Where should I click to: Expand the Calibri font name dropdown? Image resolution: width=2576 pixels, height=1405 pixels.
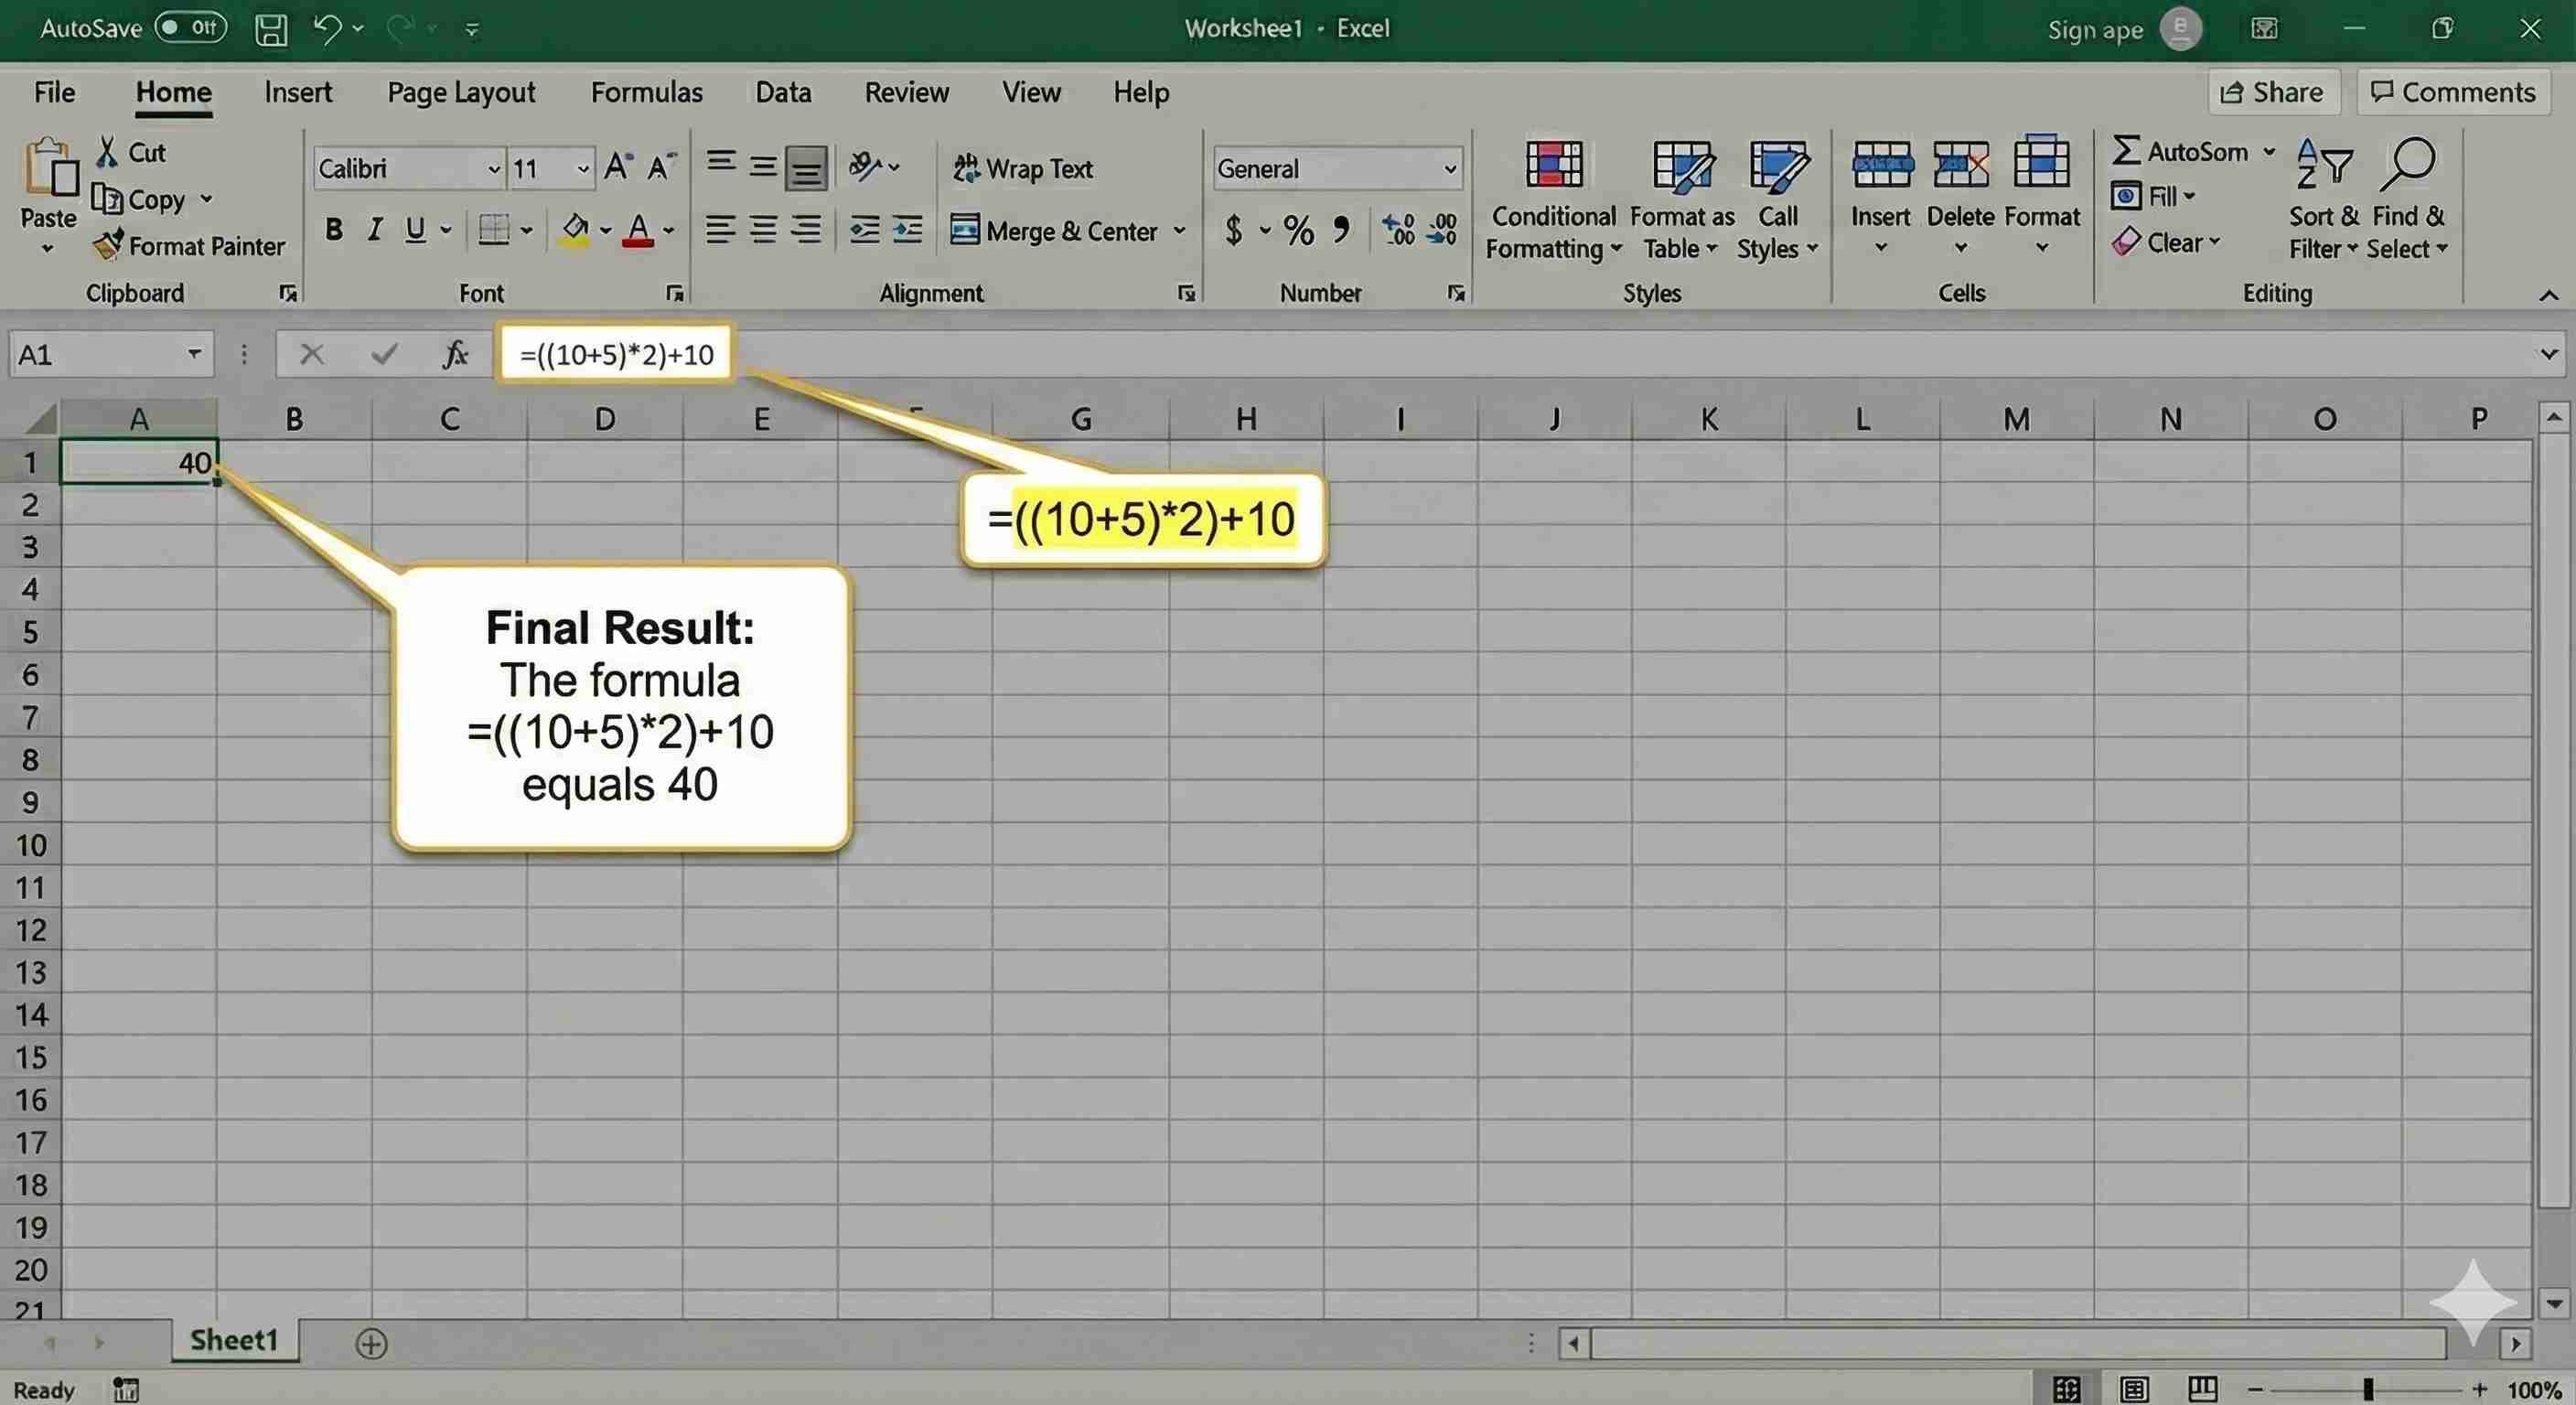492,168
